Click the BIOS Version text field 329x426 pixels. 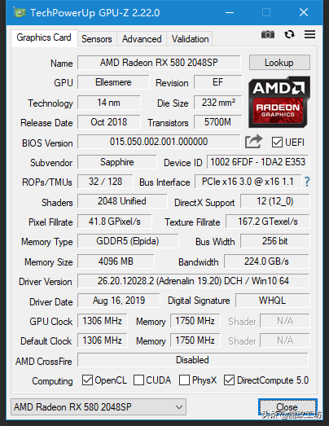pyautogui.click(x=159, y=142)
